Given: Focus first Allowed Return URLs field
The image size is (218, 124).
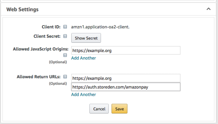Looking at the screenshot, I should 126,78.
